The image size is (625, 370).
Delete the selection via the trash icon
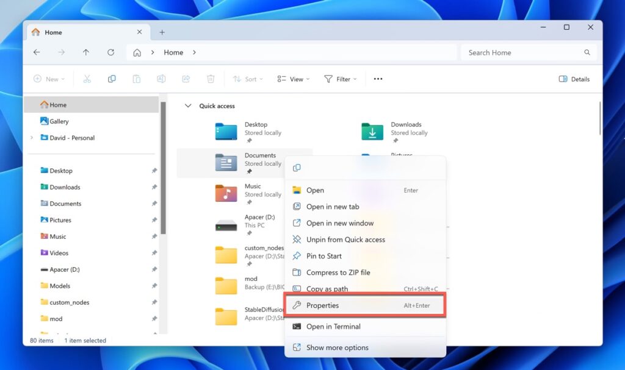click(211, 79)
